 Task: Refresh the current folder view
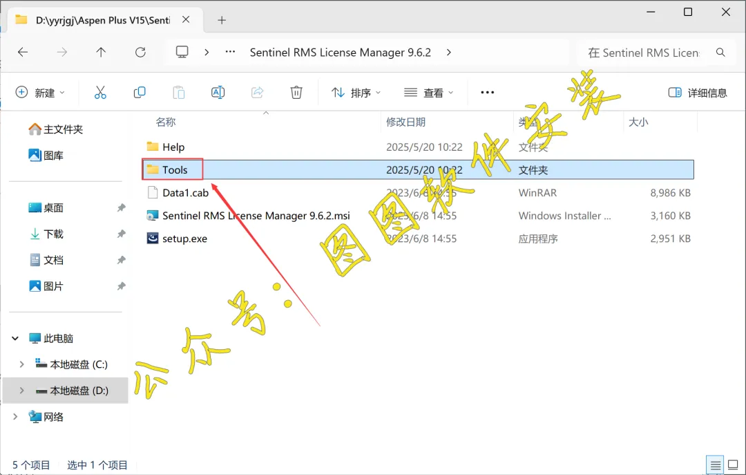(x=140, y=53)
